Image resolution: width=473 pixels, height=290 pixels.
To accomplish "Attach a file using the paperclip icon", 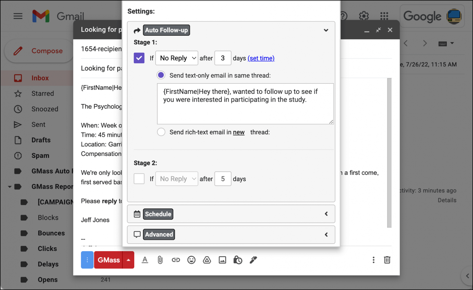I will (x=160, y=260).
